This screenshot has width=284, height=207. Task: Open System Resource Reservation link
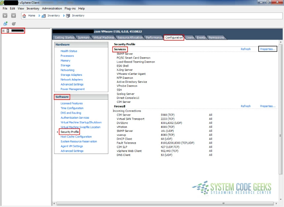(79, 141)
